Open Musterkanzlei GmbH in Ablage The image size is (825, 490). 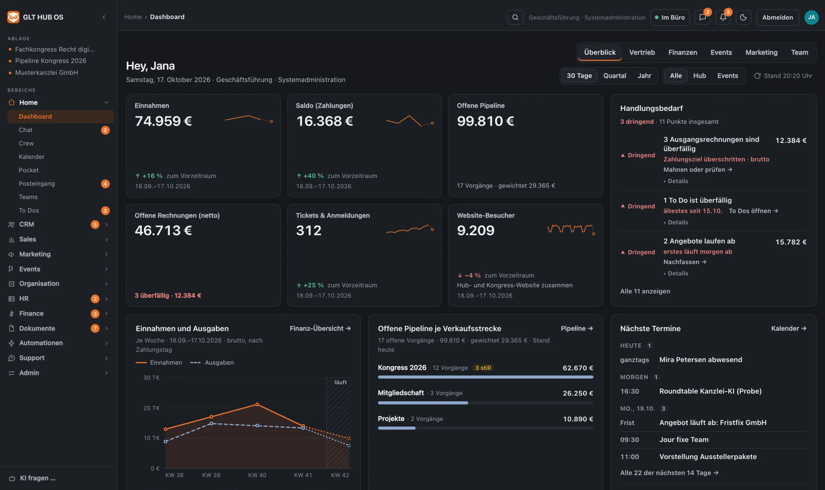tap(46, 73)
